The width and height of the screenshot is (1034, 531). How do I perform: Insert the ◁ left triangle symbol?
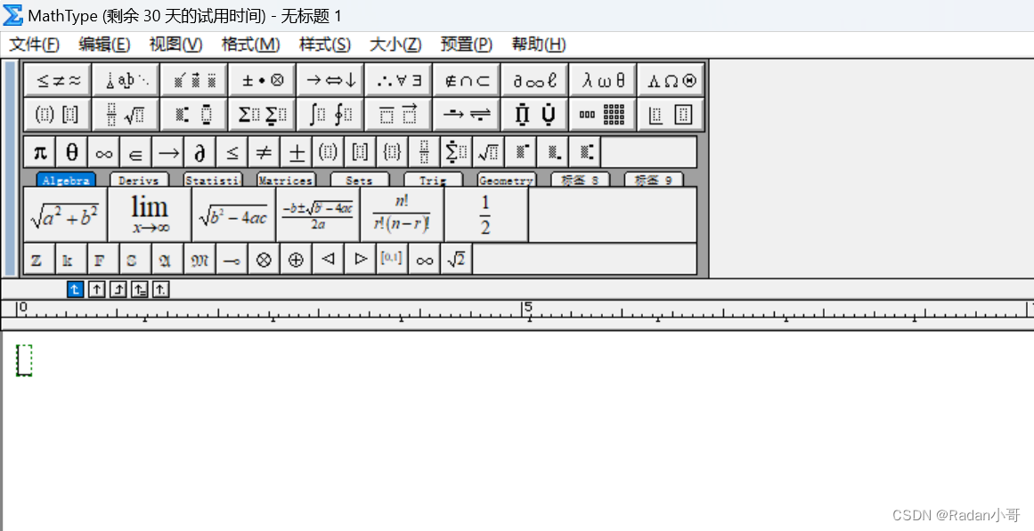pos(329,260)
